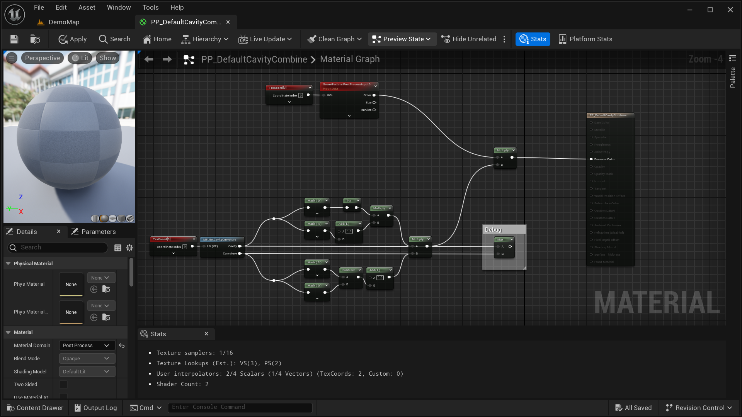Toggle the Stats panel button
The image size is (742, 417).
pyautogui.click(x=533, y=39)
